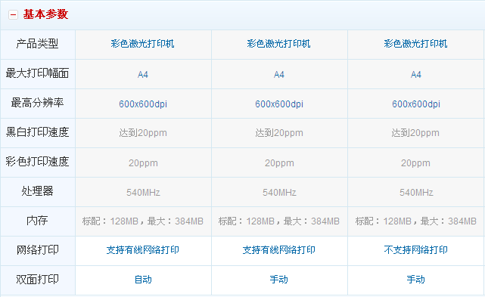Open 手动 link below 不支持网络打印
The height and width of the screenshot is (297, 485).
[x=415, y=280]
